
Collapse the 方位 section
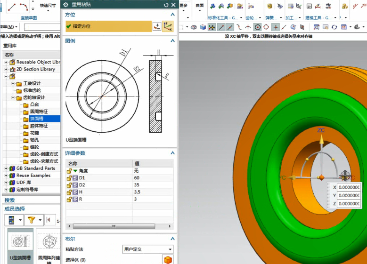pos(173,15)
